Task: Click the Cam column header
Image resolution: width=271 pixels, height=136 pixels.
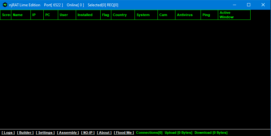Action: (x=166, y=15)
